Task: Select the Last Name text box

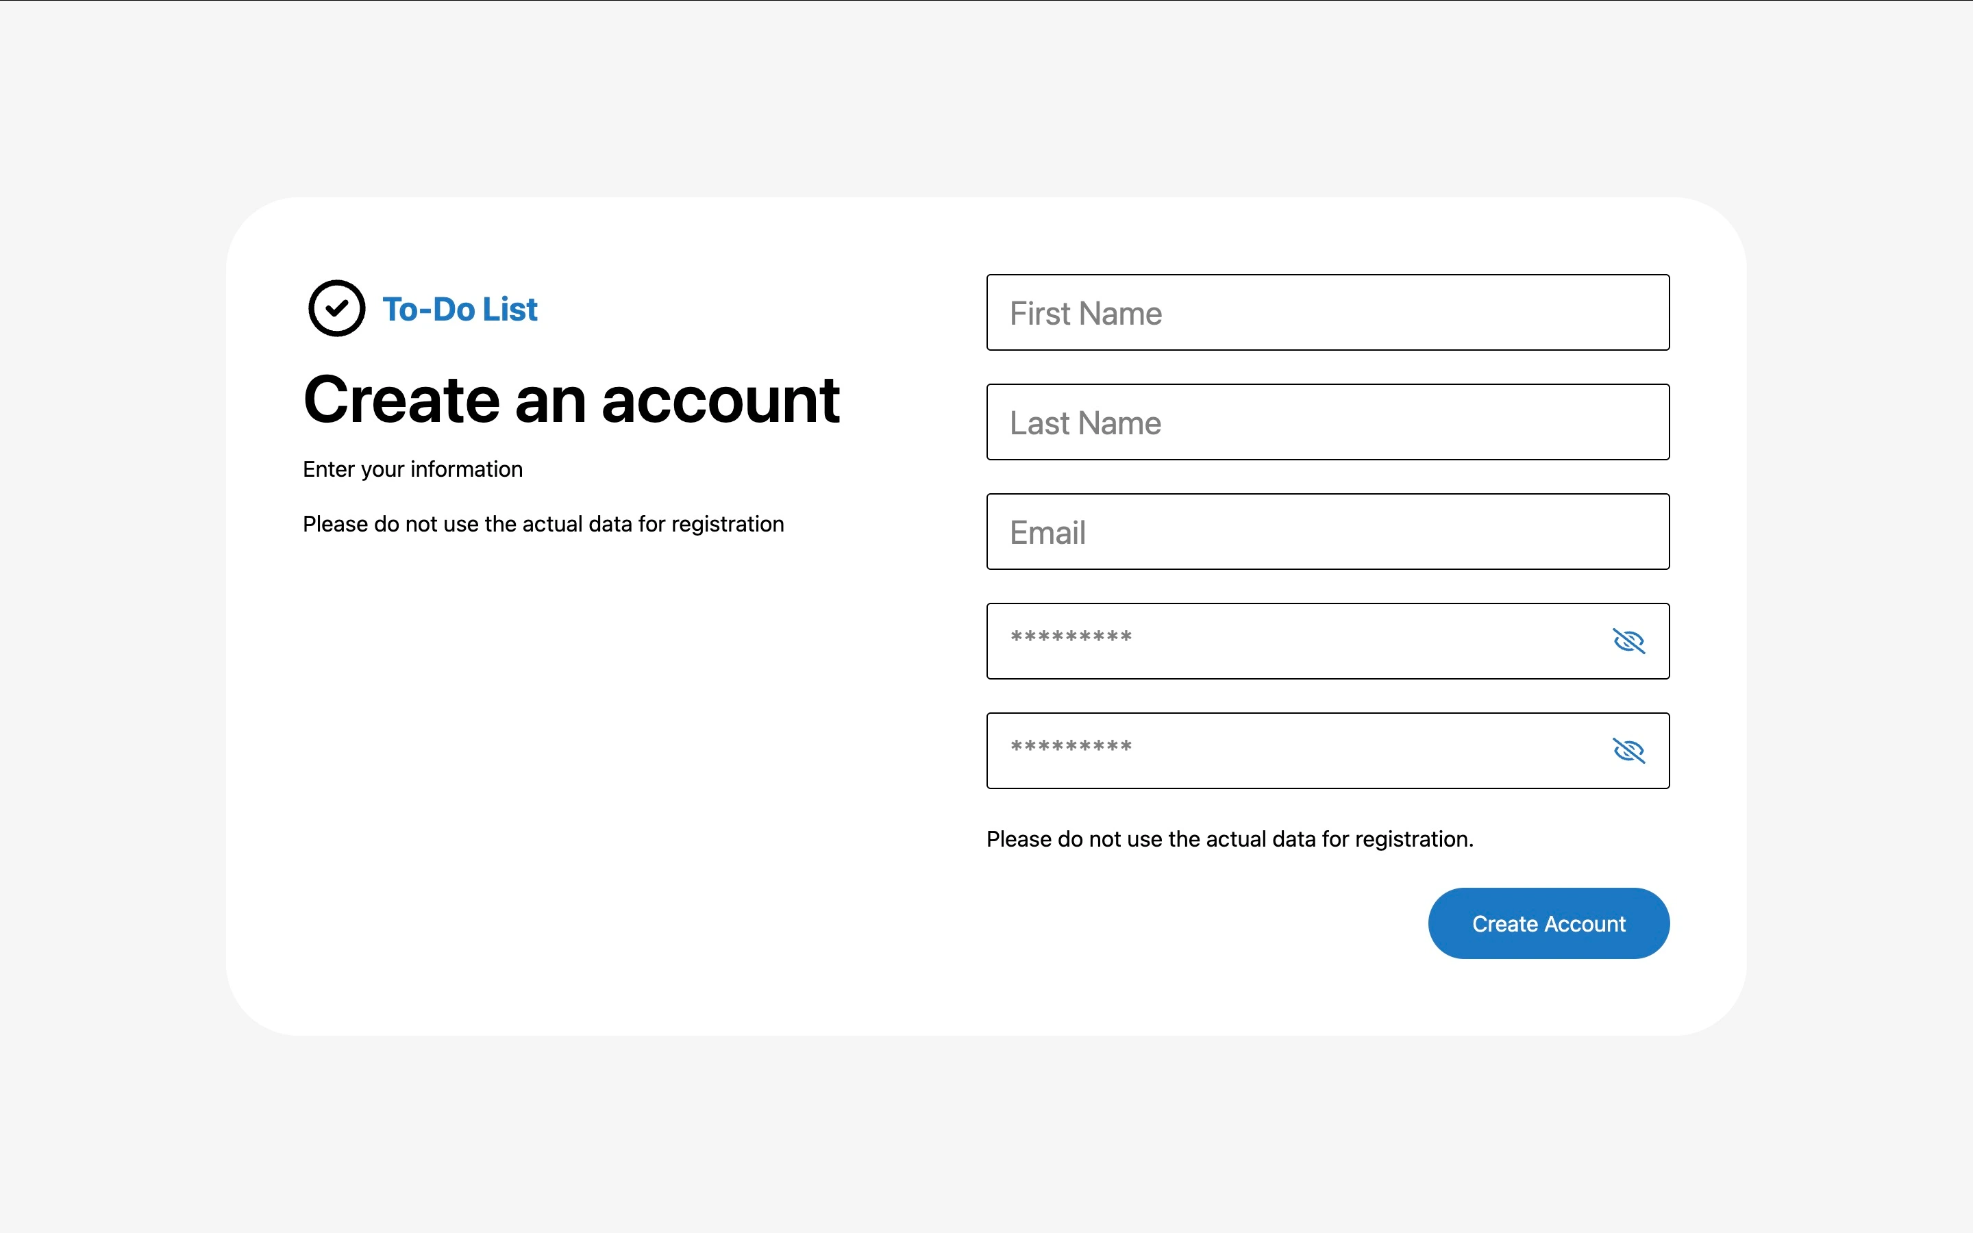Action: coord(1327,421)
